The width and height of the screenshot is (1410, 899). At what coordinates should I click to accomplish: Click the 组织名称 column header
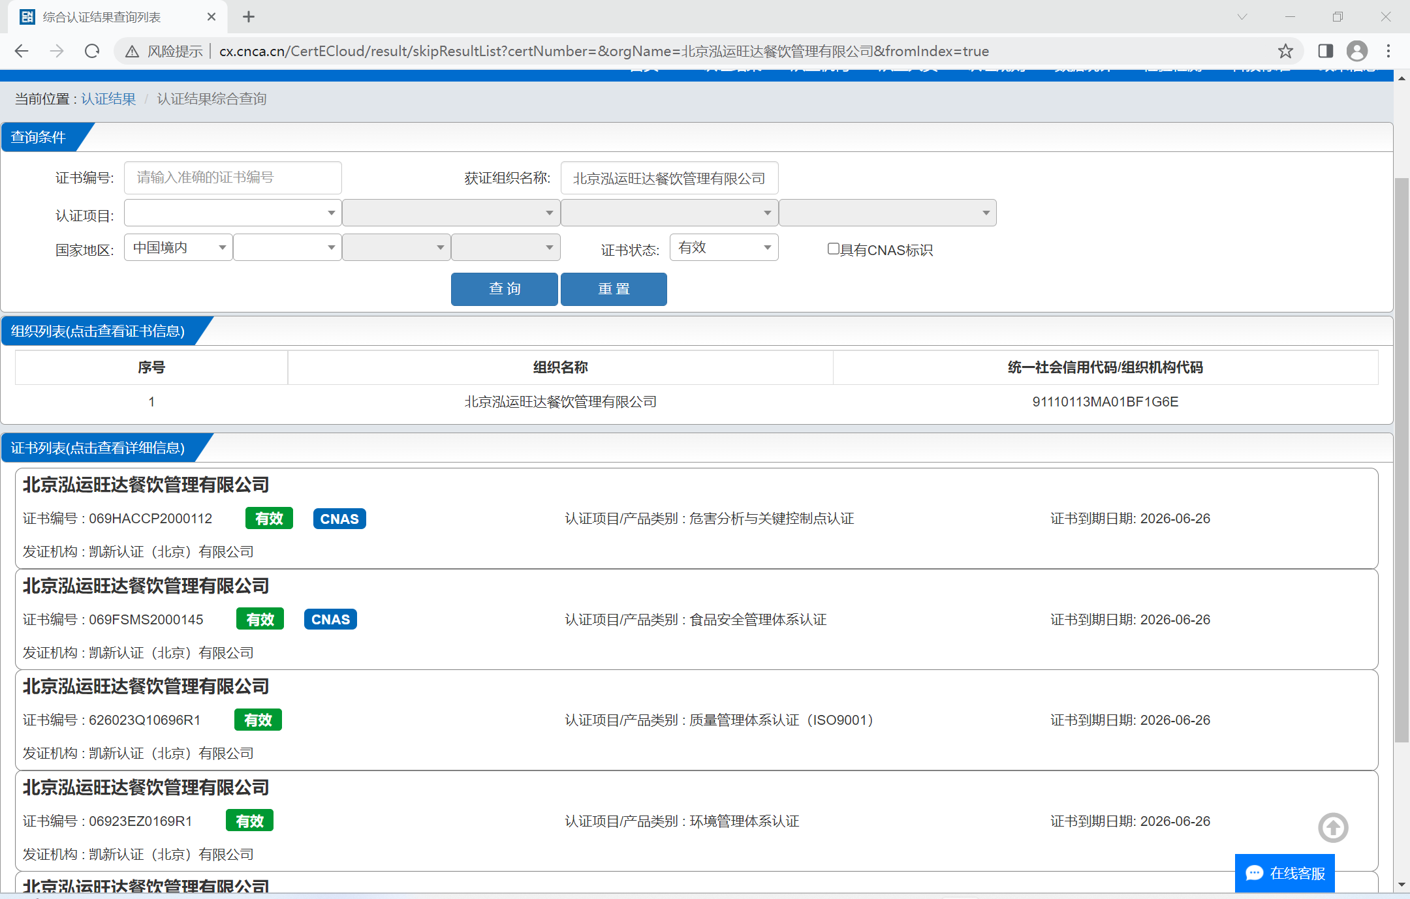click(x=560, y=367)
